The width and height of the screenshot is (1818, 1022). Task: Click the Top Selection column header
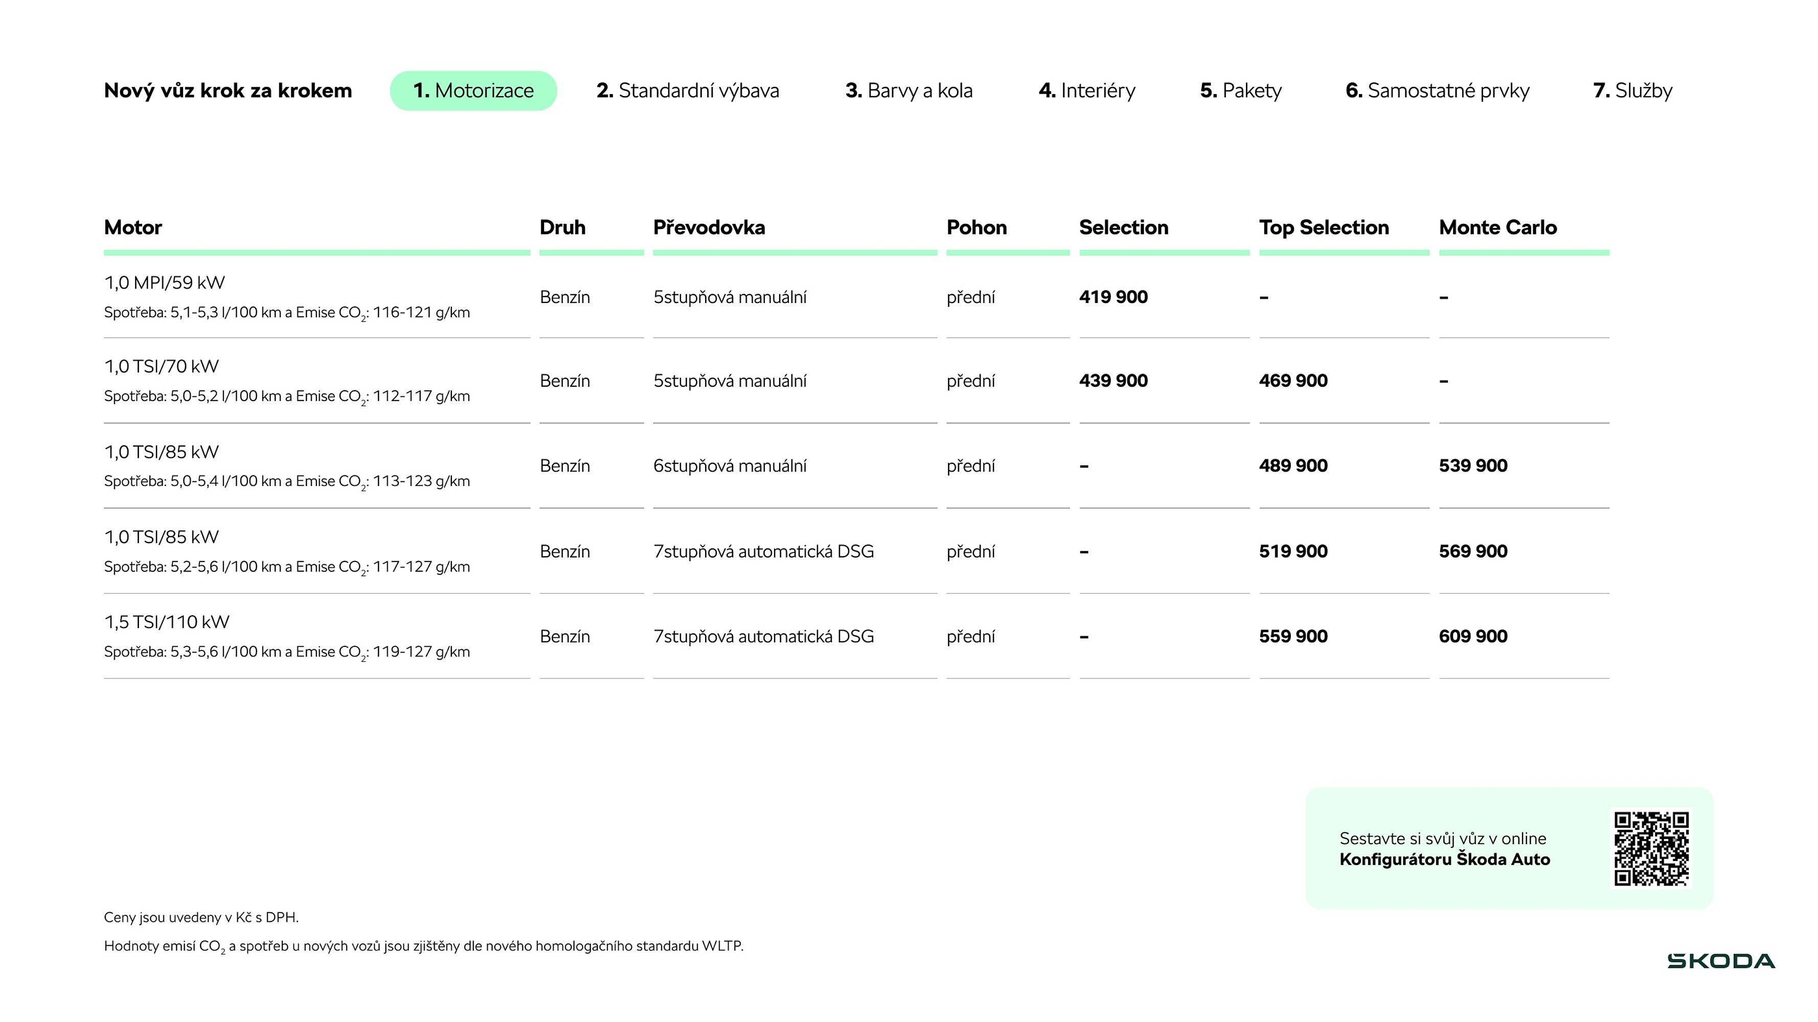pyautogui.click(x=1323, y=227)
